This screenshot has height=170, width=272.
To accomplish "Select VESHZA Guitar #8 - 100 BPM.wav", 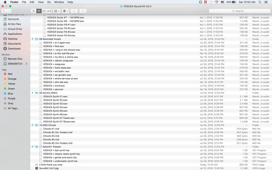I will tap(65, 21).
